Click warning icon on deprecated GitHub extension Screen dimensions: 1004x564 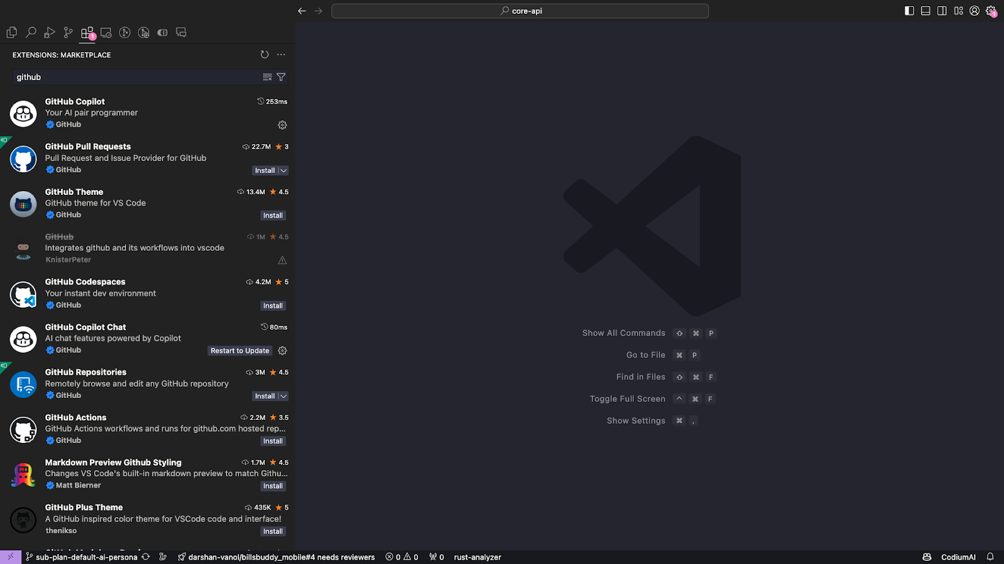[282, 260]
